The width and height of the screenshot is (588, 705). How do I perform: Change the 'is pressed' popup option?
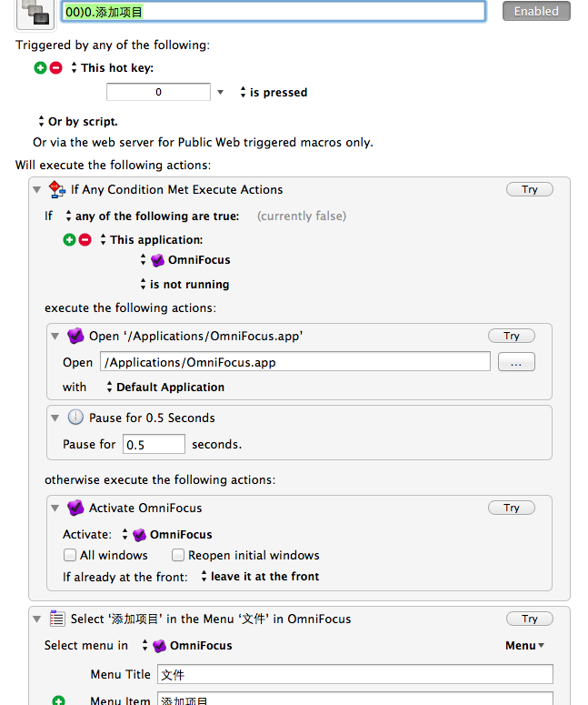274,92
